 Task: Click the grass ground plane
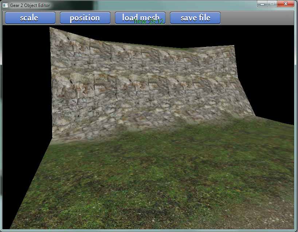click(x=153, y=175)
